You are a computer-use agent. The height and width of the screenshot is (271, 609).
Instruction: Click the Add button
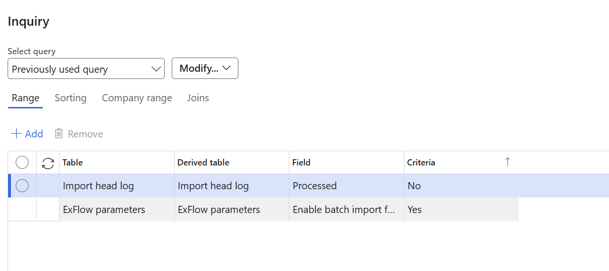pyautogui.click(x=27, y=134)
